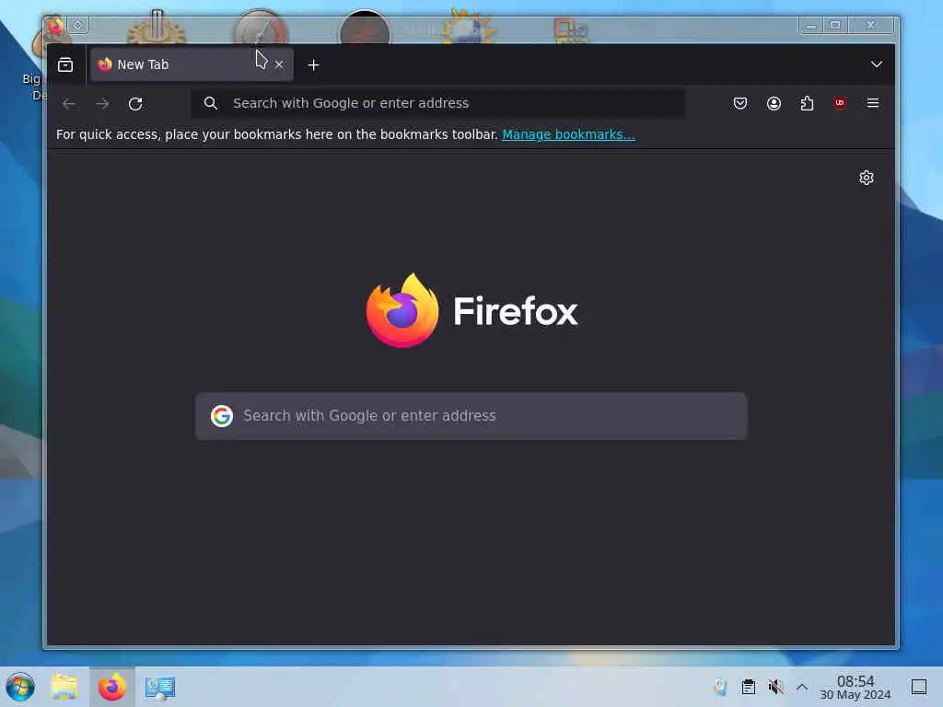
Task: Open the Firefox application hamburger menu
Action: [x=873, y=103]
